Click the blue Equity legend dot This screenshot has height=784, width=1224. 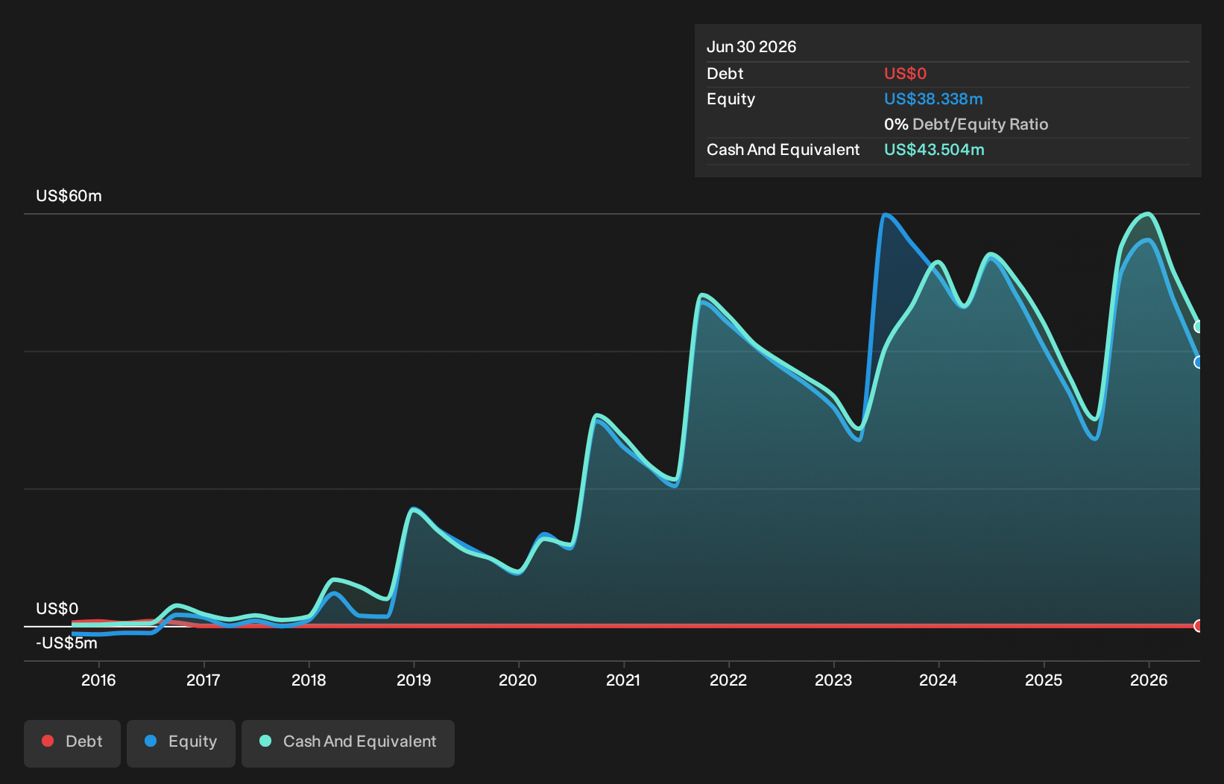point(151,741)
